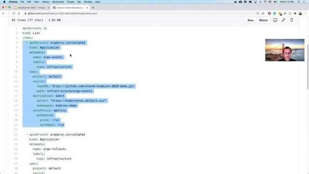Close the KubeCon NA 2020 tab
The image size is (309, 174).
tap(48, 8)
